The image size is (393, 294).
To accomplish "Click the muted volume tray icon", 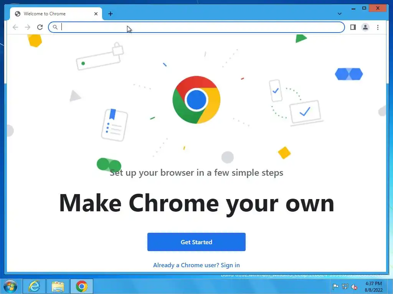I will click(x=354, y=287).
